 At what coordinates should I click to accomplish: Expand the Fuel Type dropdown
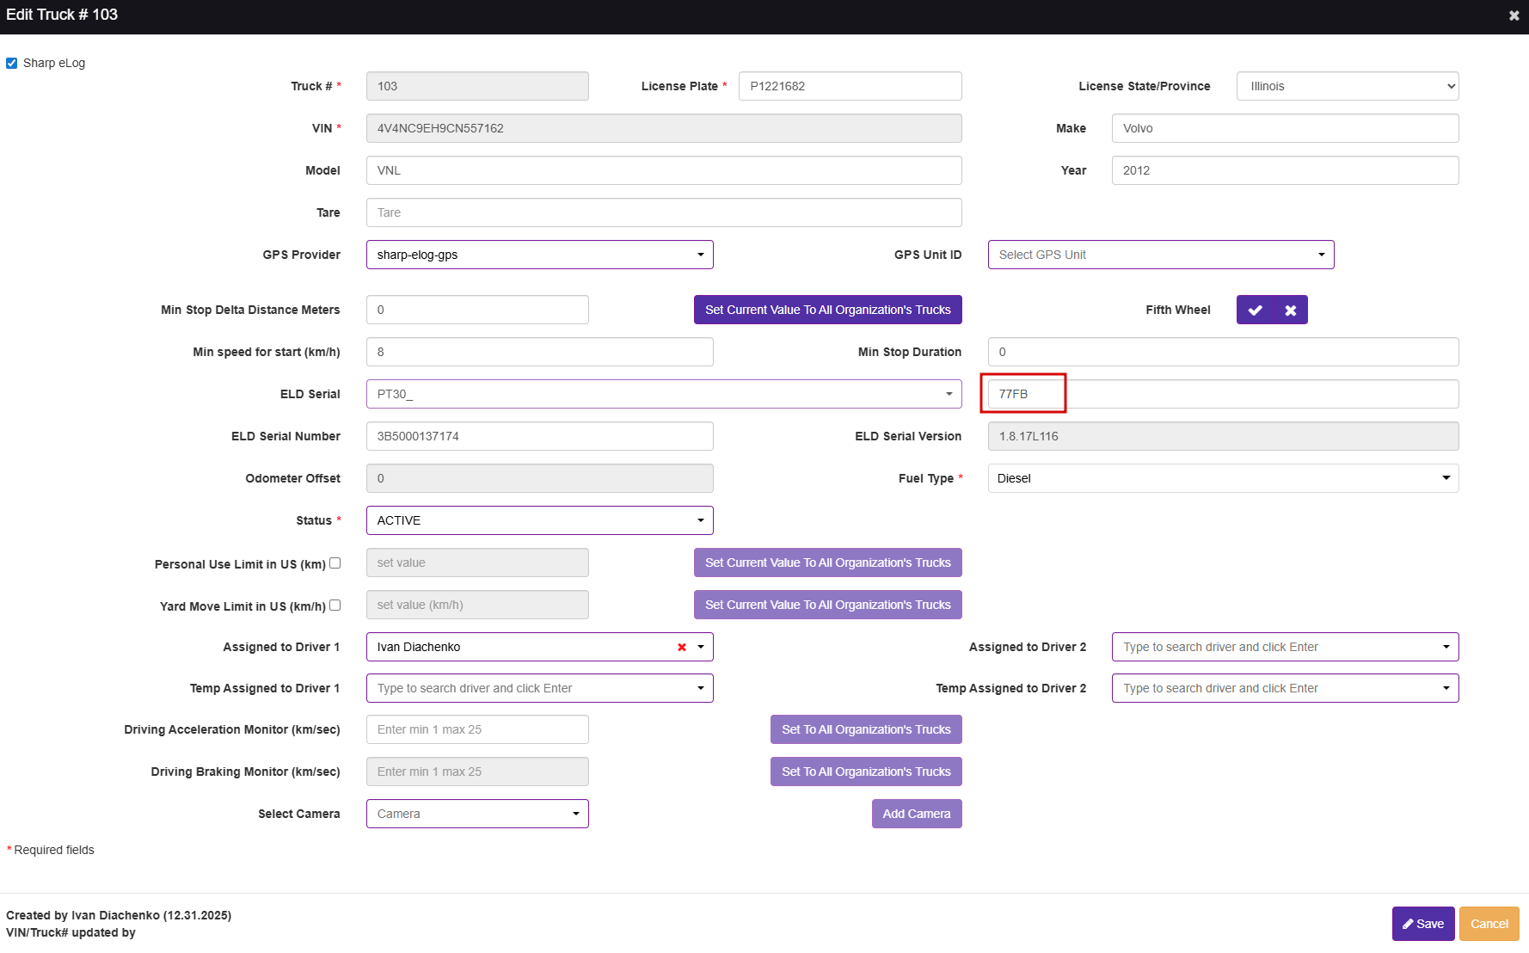point(1222,479)
